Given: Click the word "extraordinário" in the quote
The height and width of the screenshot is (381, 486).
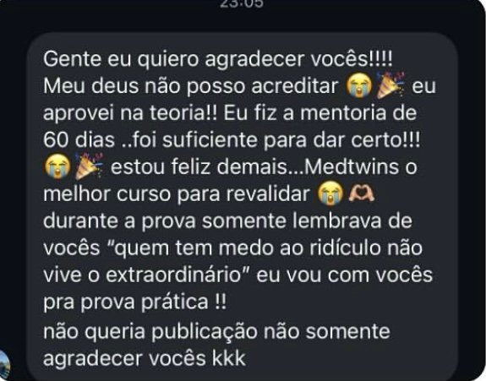Looking at the screenshot, I should coord(173,275).
